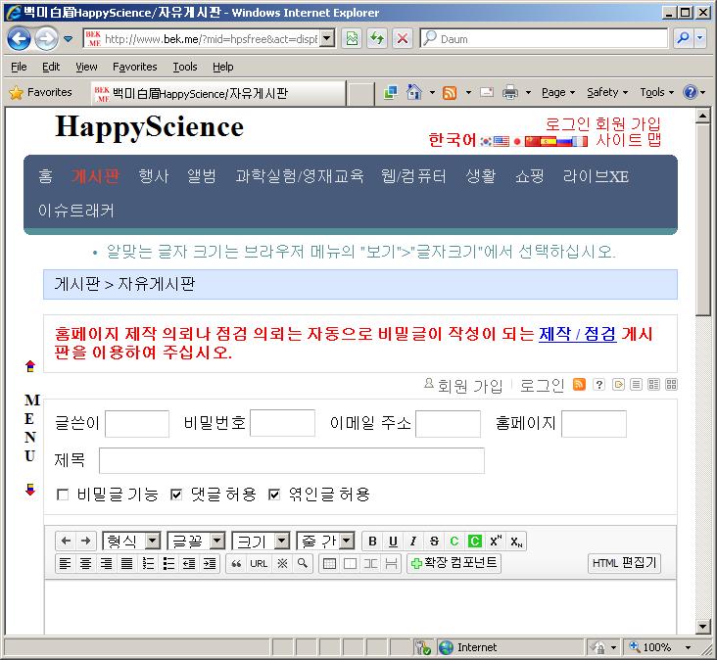The height and width of the screenshot is (660, 717).
Task: Open the Edit menu
Action: (x=51, y=67)
